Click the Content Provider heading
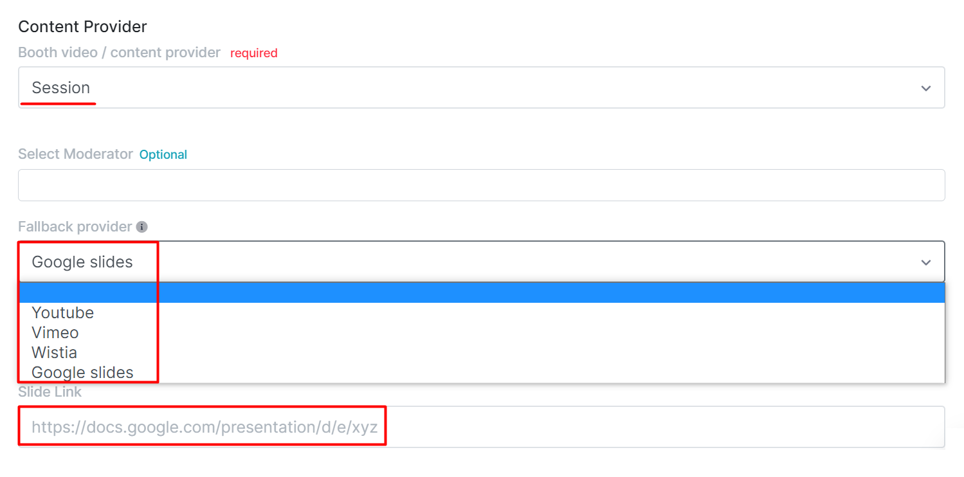 pos(82,26)
